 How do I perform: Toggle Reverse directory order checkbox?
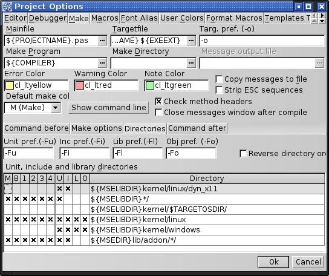(243, 154)
